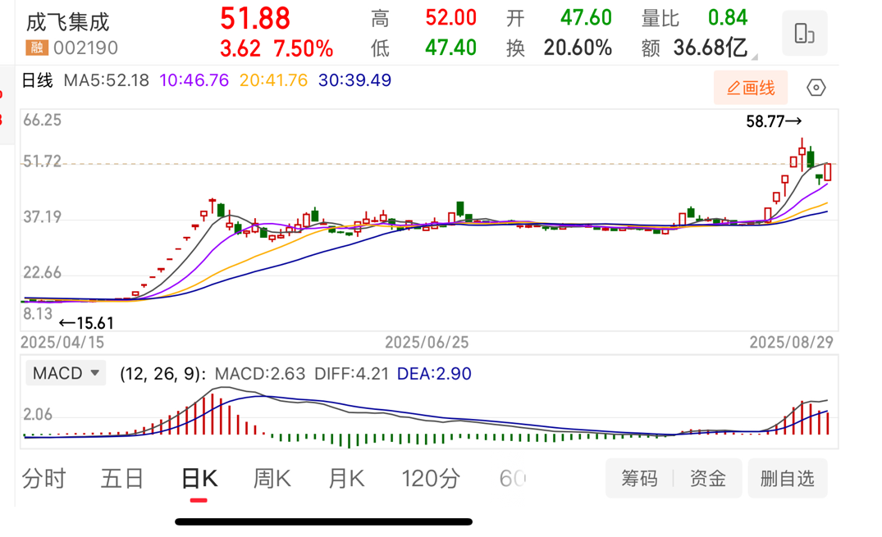This screenshot has width=882, height=537.
Task: Switch to 周K tab
Action: [x=272, y=479]
